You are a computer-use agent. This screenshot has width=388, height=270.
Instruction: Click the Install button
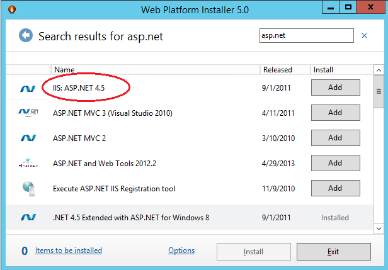pyautogui.click(x=254, y=252)
